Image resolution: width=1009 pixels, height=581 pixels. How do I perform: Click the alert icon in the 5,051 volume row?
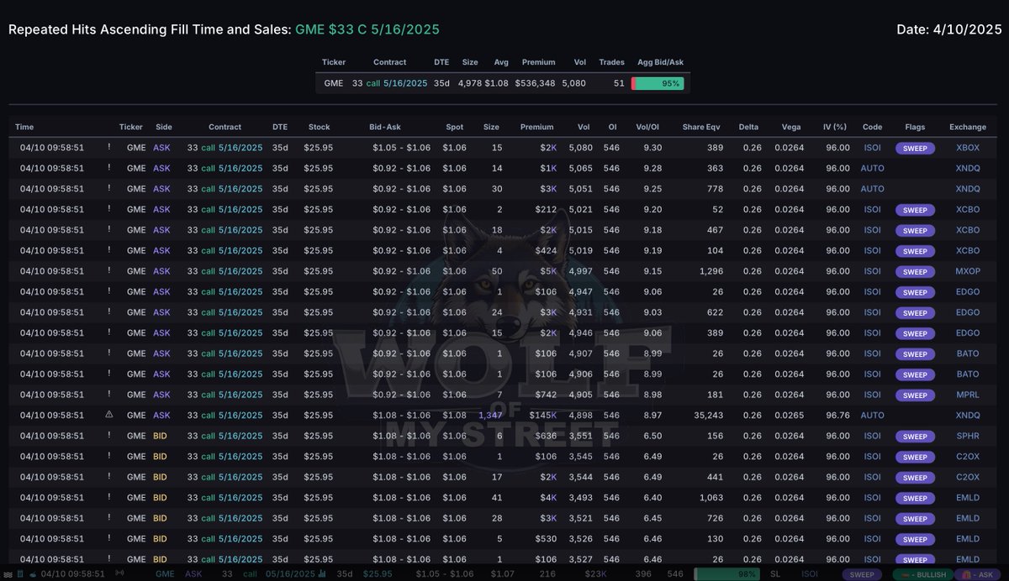108,189
